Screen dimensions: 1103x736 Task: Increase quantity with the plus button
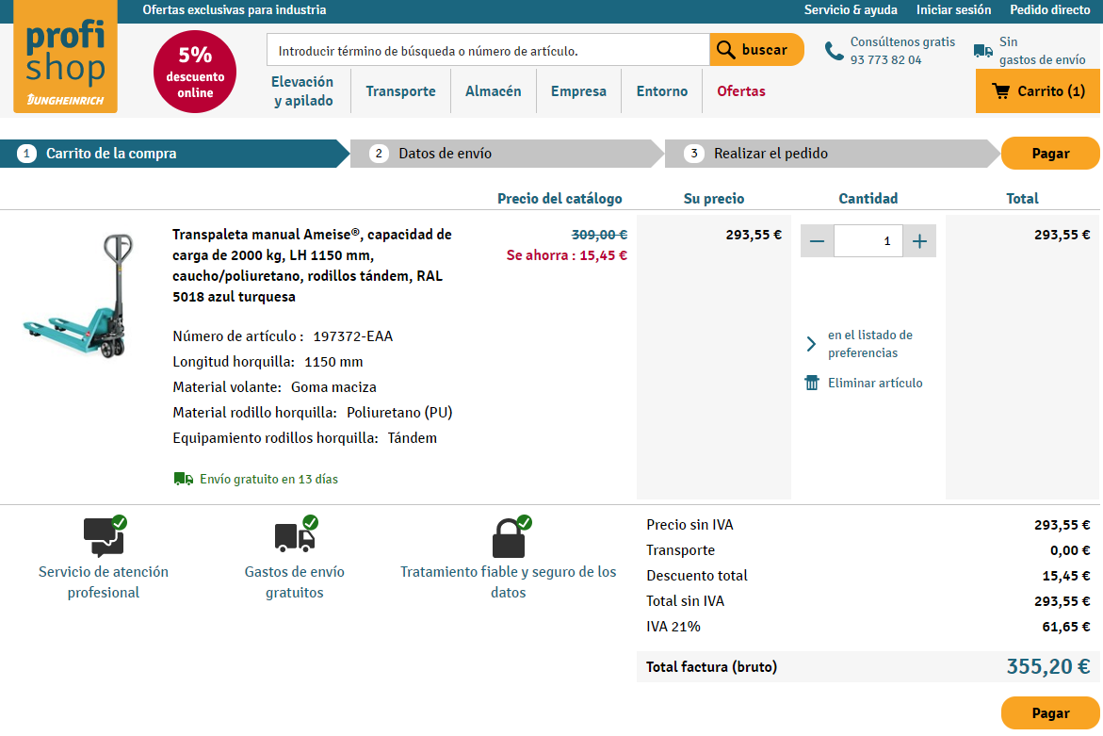pyautogui.click(x=919, y=241)
